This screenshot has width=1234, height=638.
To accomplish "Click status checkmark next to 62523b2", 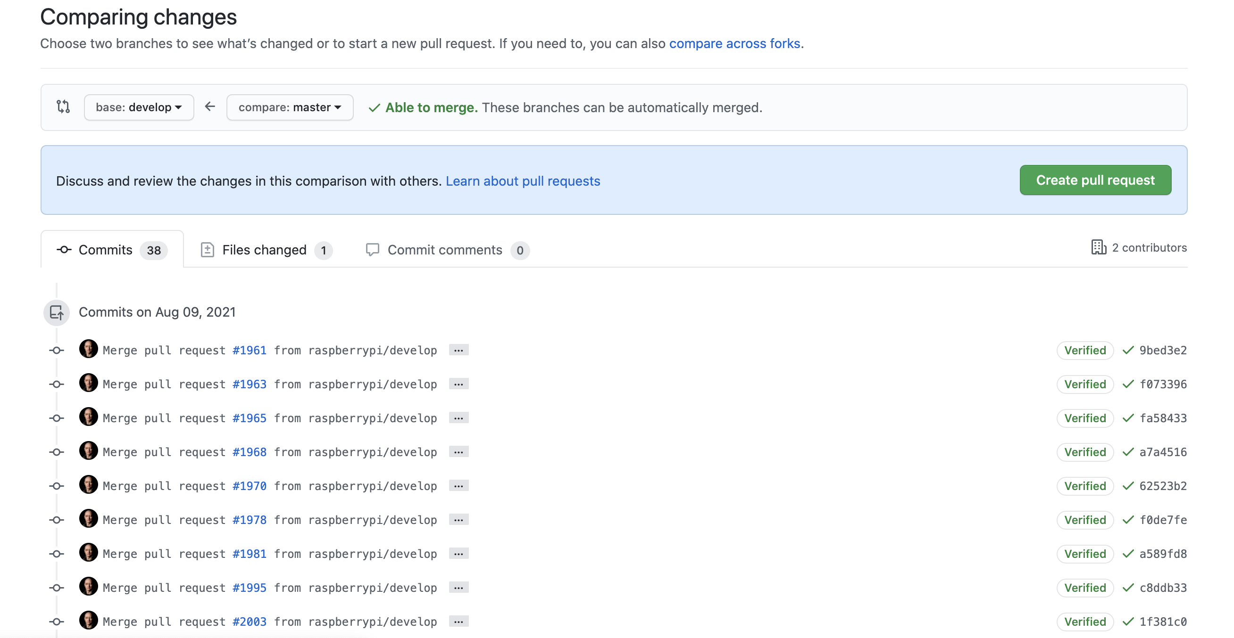I will (x=1128, y=486).
